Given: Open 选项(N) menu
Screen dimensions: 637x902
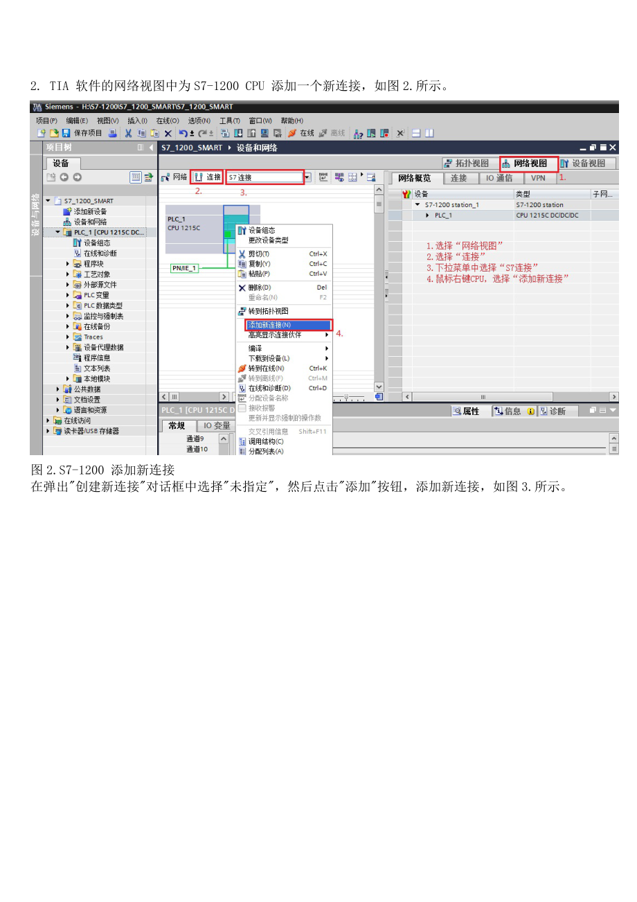Looking at the screenshot, I should click(199, 121).
